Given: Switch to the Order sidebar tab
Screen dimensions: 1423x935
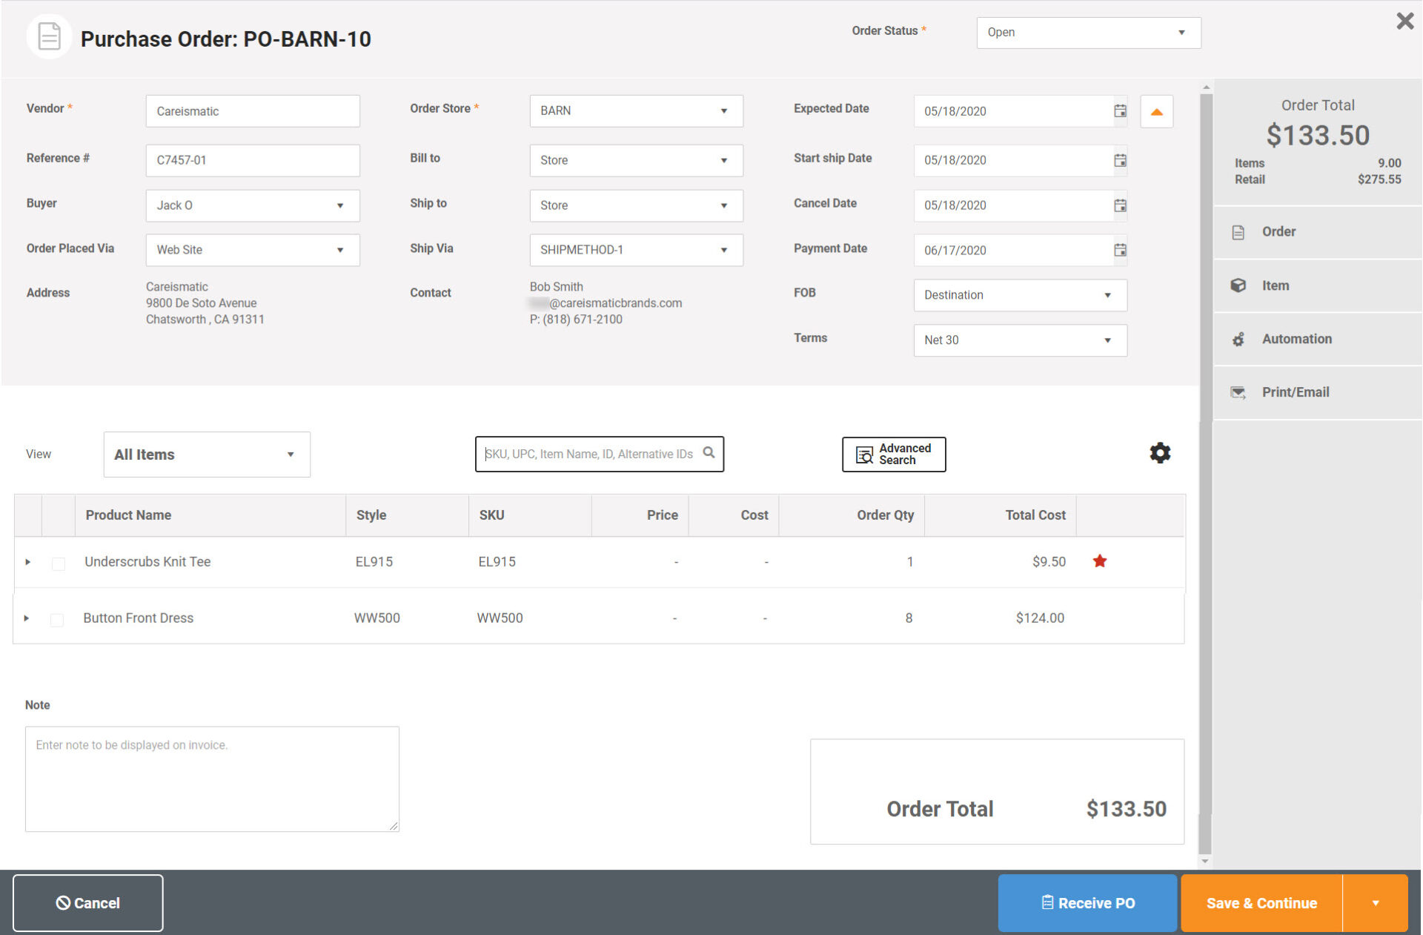Looking at the screenshot, I should click(x=1317, y=232).
